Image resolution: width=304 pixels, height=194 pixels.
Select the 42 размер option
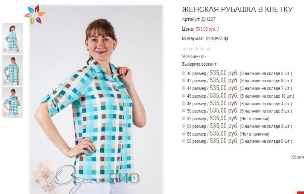184,80
